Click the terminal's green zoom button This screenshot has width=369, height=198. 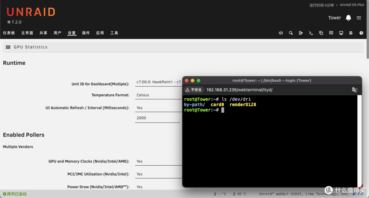(199, 81)
